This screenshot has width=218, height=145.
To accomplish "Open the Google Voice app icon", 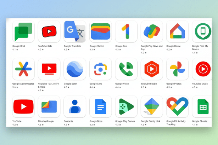I will point(126,69).
